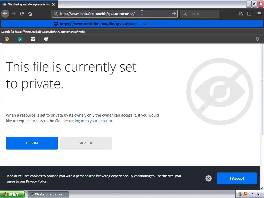Search with Wikipedia engine icon
This screenshot has height=198, width=264.
33,39
